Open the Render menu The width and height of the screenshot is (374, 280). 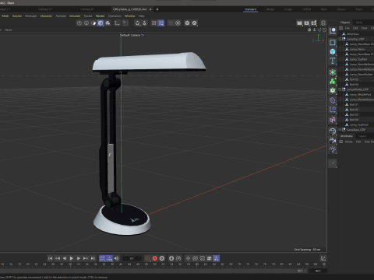100,16
